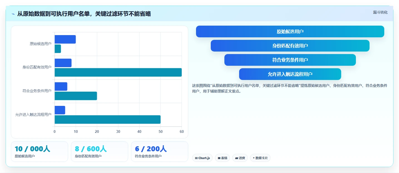Click the blue bar for 原始候选用户
The height and width of the screenshot is (173, 399).
(x=65, y=39)
